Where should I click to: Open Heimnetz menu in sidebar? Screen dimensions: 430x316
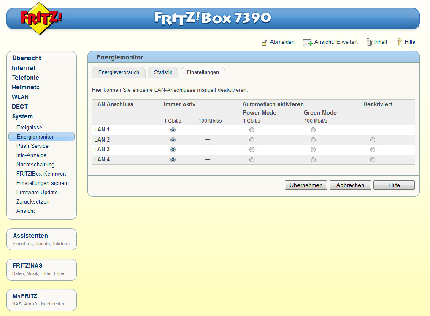25,87
